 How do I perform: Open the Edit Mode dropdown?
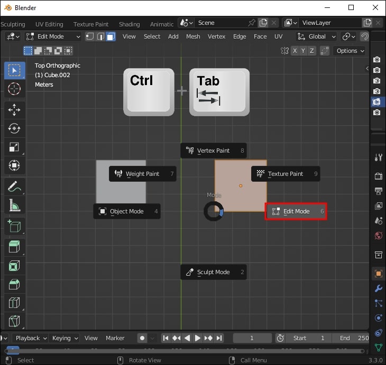click(x=53, y=36)
